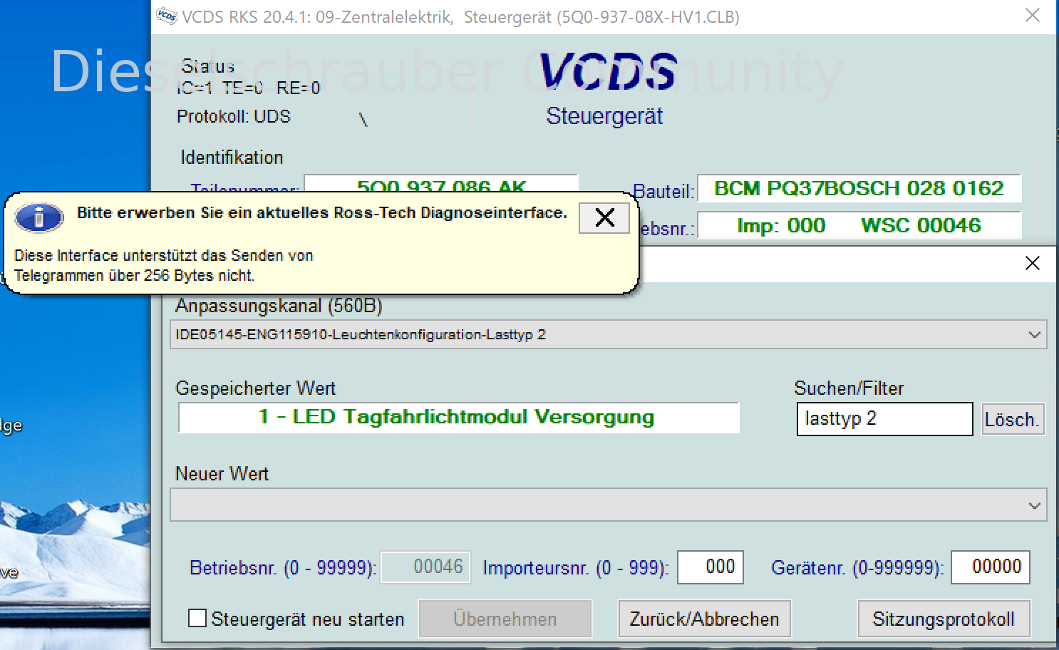Click the Importeursnr. (0 - 999) label

pyautogui.click(x=576, y=568)
